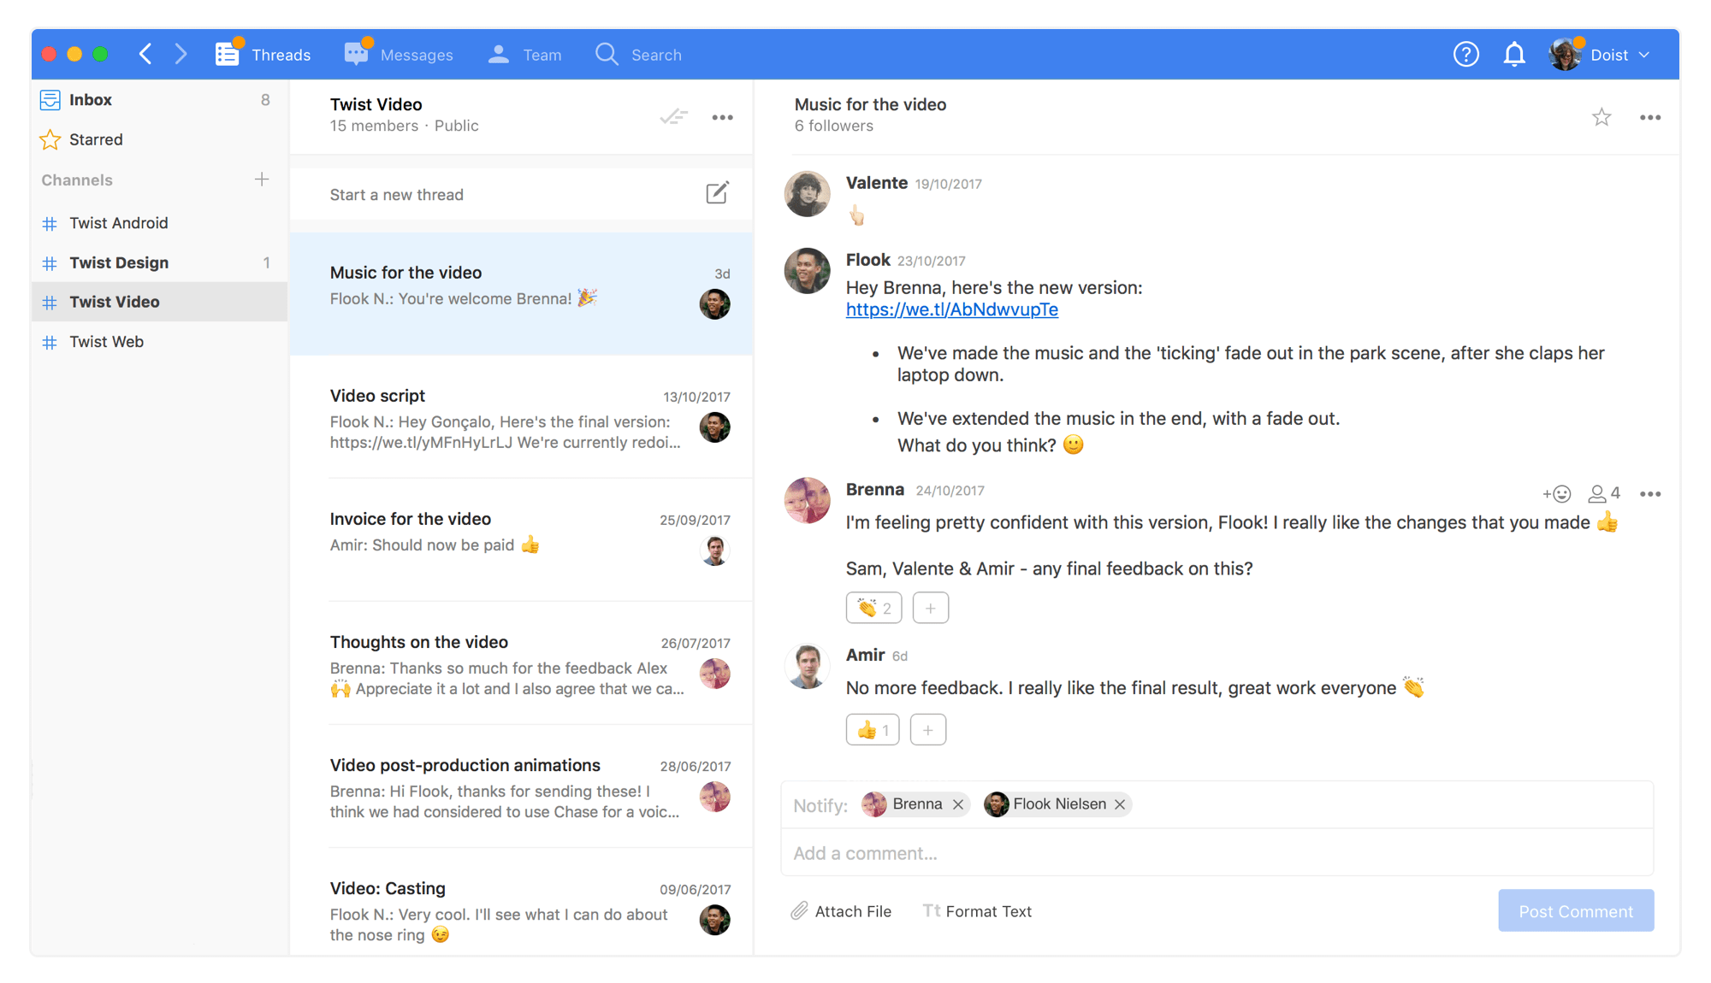Click the search magnifier icon
The height and width of the screenshot is (983, 1711).
click(607, 55)
